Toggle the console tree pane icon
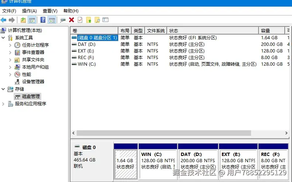 32,20
